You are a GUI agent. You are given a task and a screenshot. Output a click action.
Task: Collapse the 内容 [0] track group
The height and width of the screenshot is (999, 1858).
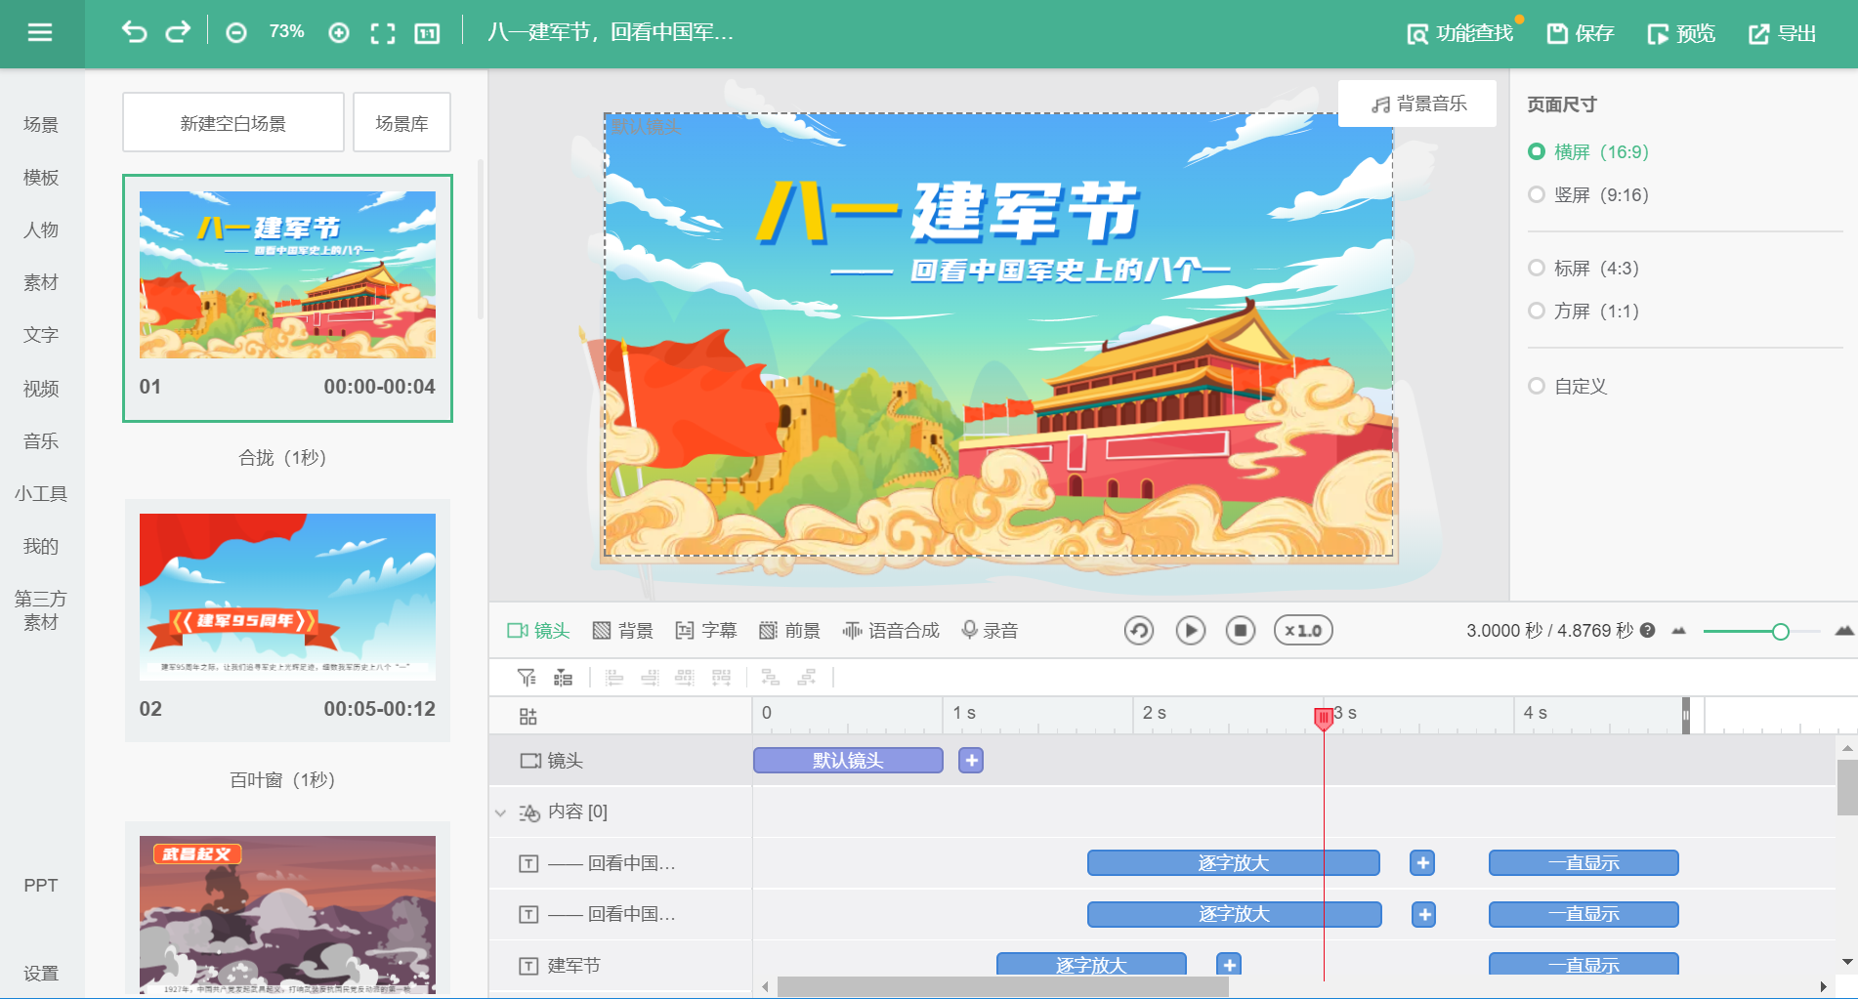point(500,812)
